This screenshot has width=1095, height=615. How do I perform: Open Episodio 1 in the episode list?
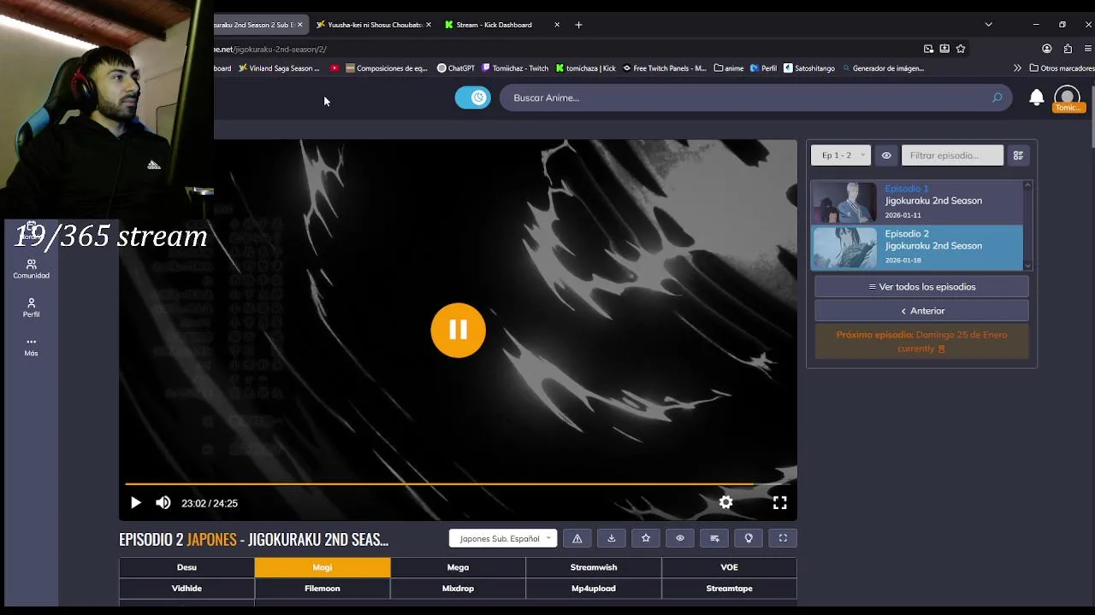tap(916, 202)
